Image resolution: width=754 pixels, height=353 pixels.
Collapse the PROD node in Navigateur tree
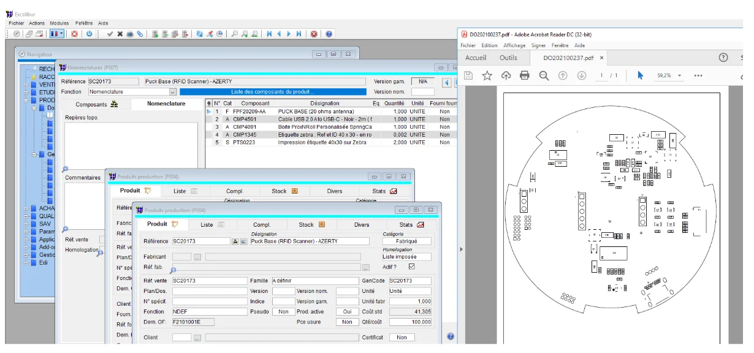click(x=26, y=101)
